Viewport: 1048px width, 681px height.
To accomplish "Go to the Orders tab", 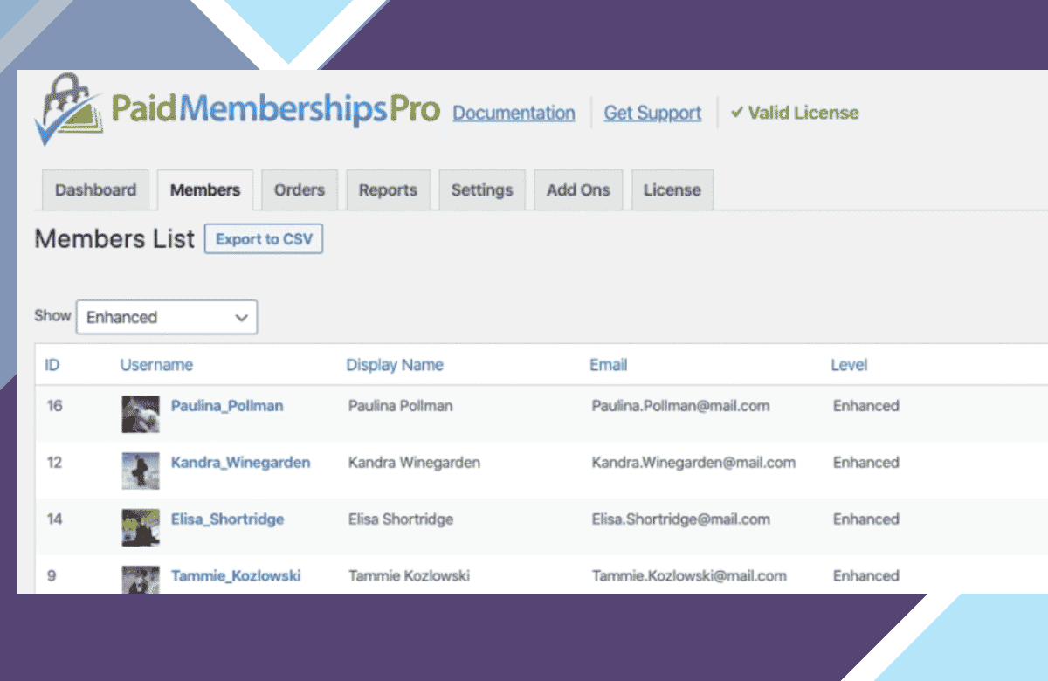I will coord(300,189).
